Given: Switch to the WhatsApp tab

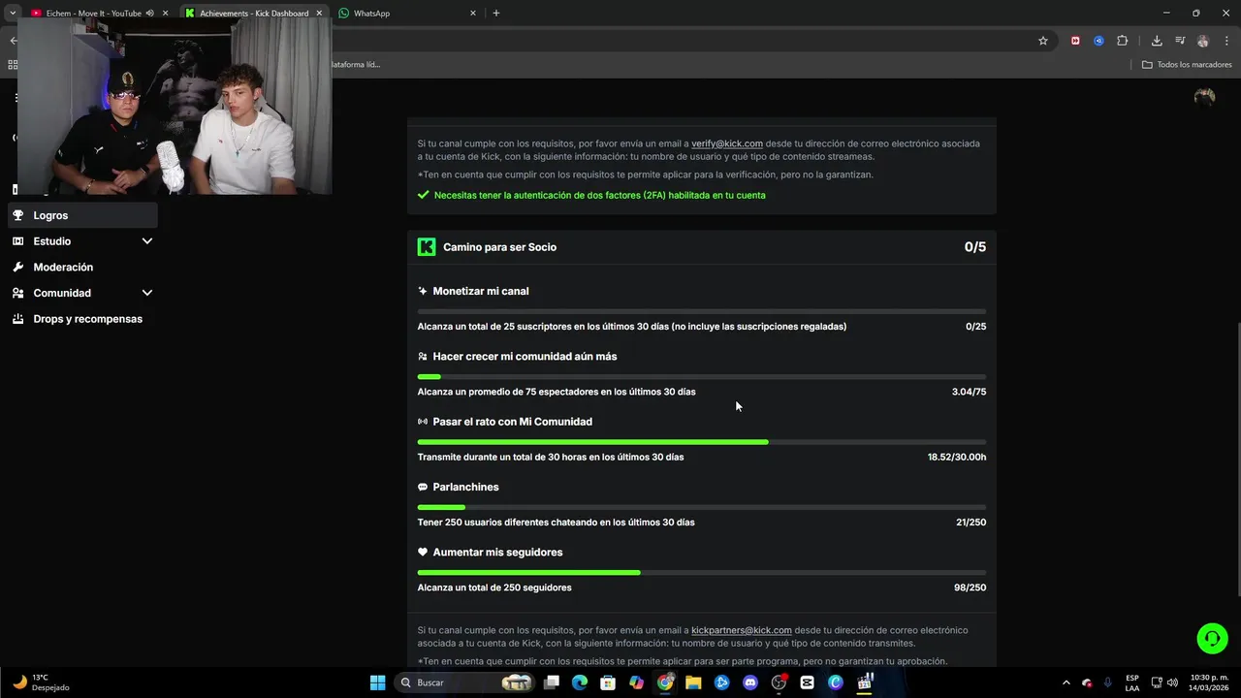Looking at the screenshot, I should pyautogui.click(x=407, y=14).
